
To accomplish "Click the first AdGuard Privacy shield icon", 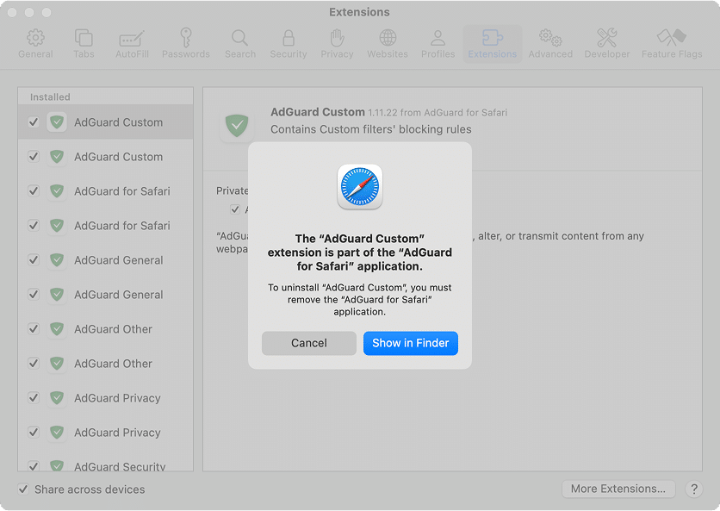I will tap(57, 398).
